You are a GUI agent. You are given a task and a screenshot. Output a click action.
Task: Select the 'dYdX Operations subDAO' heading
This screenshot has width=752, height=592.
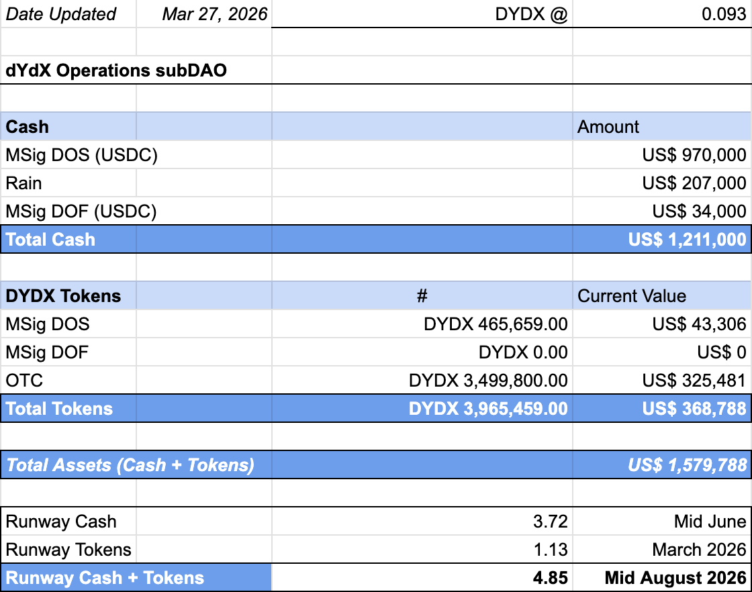point(116,70)
